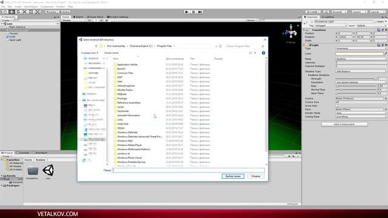
Task: Select Spot Light in Hierarchy
Action: [x=15, y=40]
